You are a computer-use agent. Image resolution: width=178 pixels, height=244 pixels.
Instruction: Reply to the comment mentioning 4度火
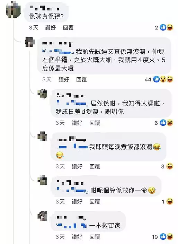81,79
